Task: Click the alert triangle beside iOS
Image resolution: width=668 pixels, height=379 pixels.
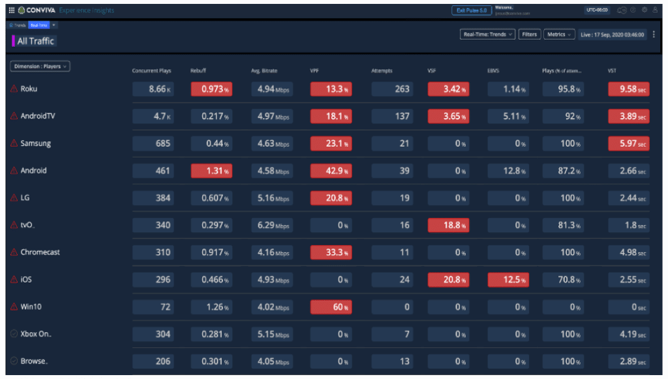Action: tap(14, 279)
